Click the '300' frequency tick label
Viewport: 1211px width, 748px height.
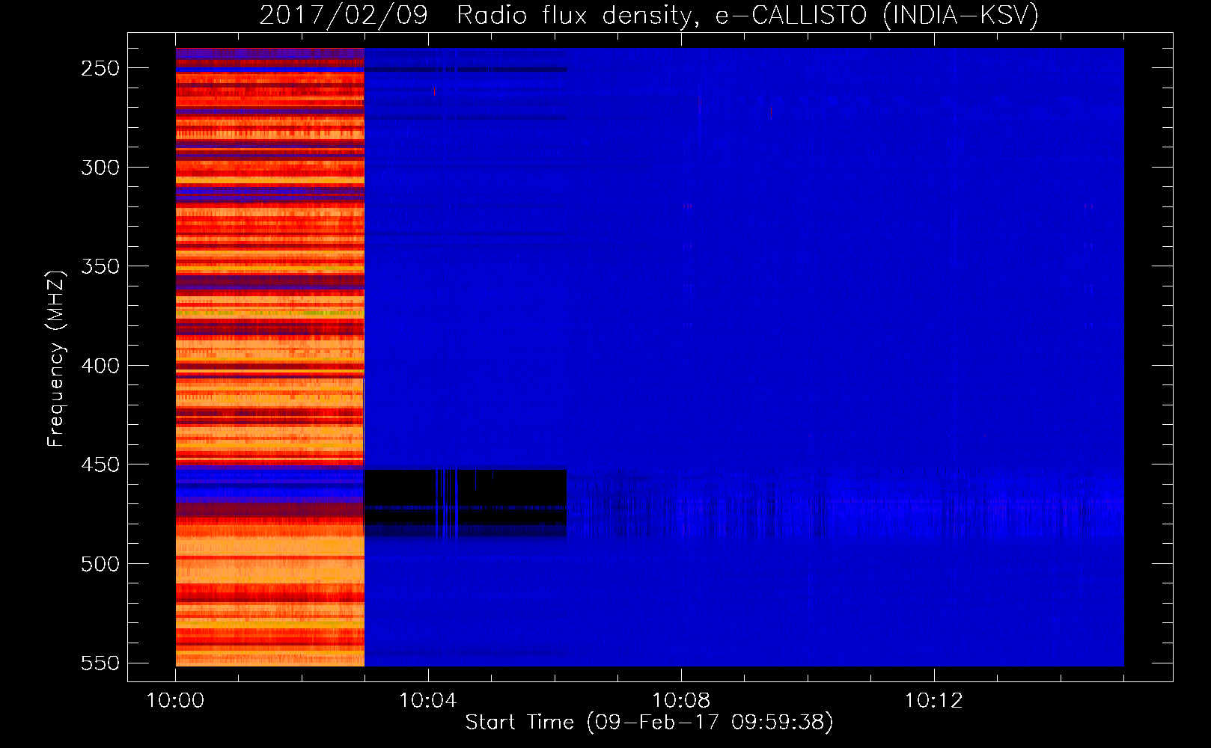coord(100,168)
